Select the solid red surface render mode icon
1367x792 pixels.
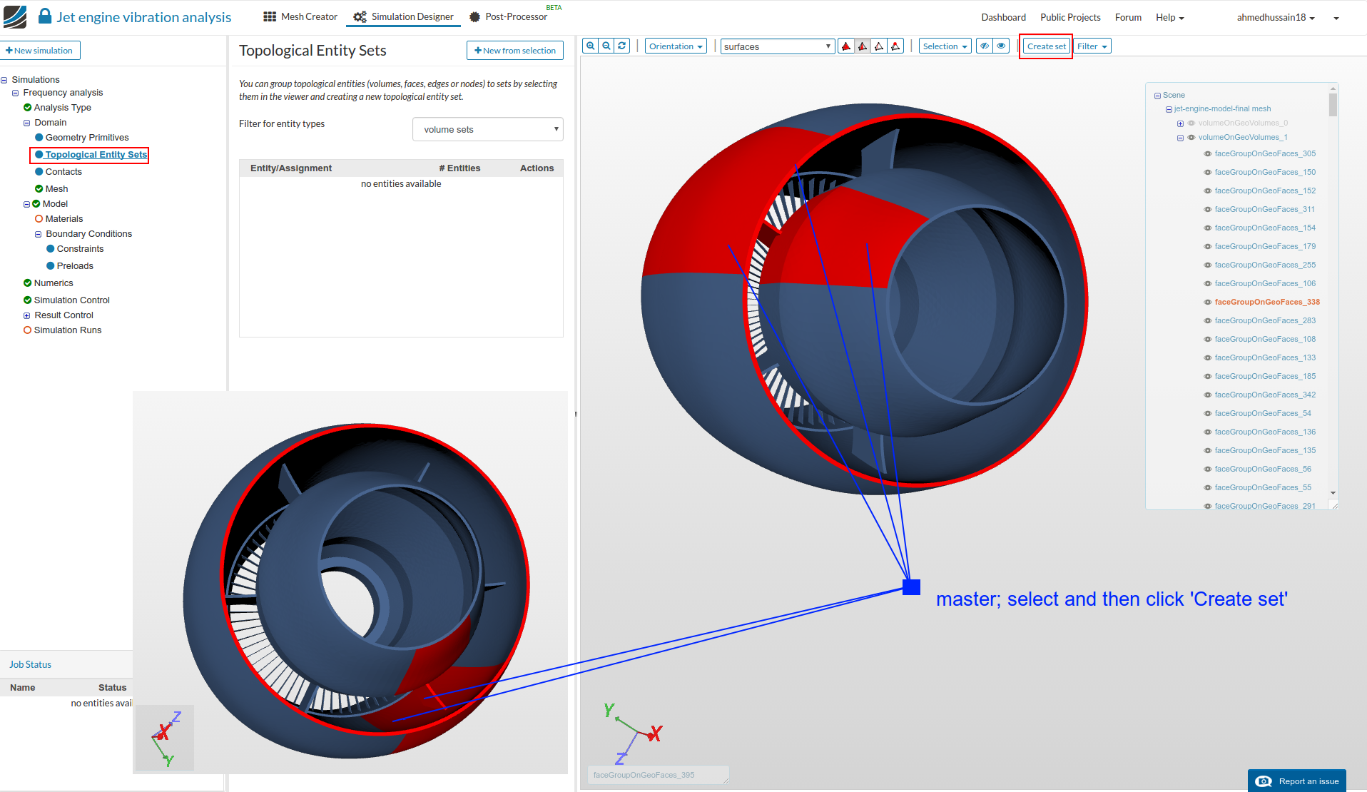tap(846, 46)
